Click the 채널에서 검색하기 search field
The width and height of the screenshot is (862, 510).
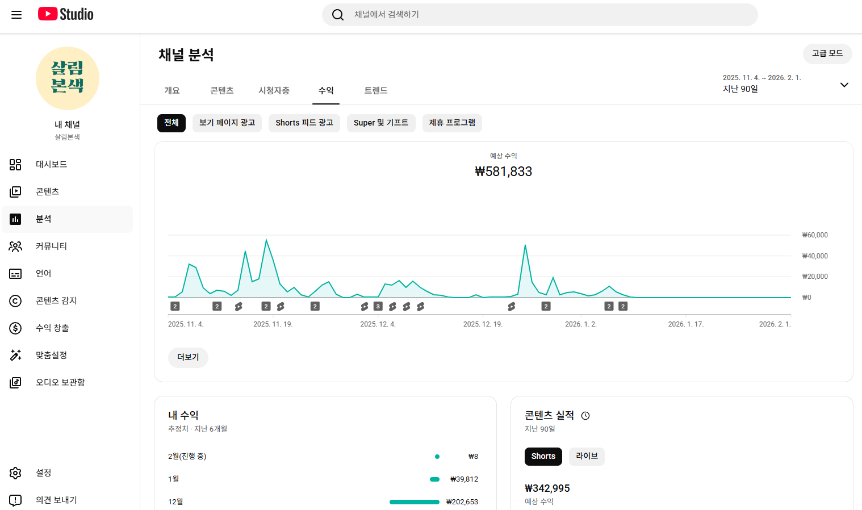coord(539,15)
